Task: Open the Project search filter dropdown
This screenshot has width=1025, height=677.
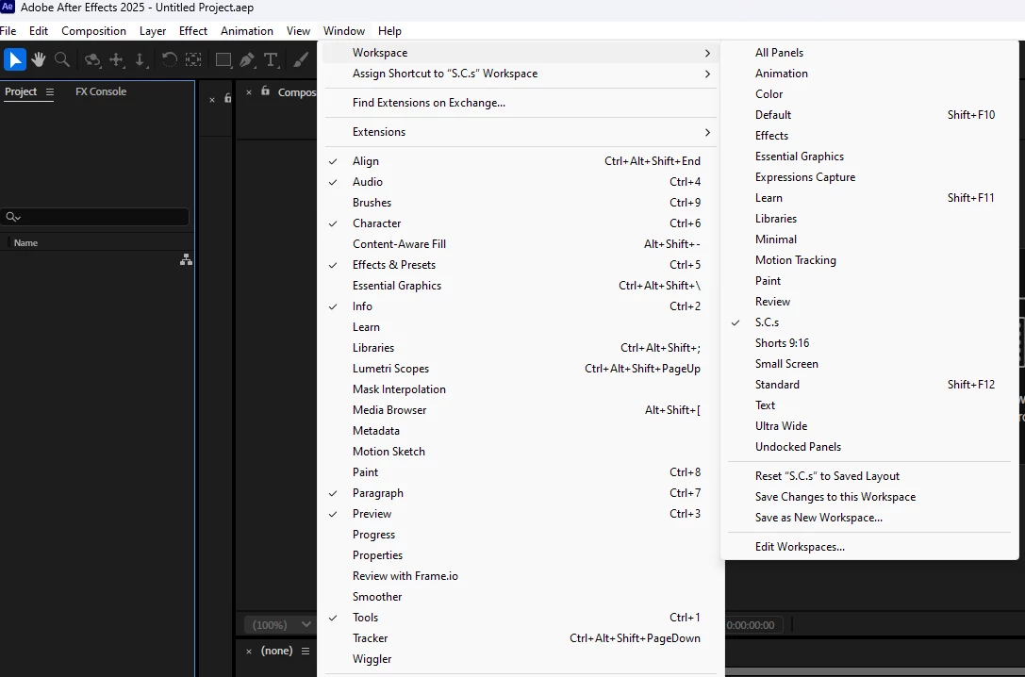Action: (x=14, y=217)
